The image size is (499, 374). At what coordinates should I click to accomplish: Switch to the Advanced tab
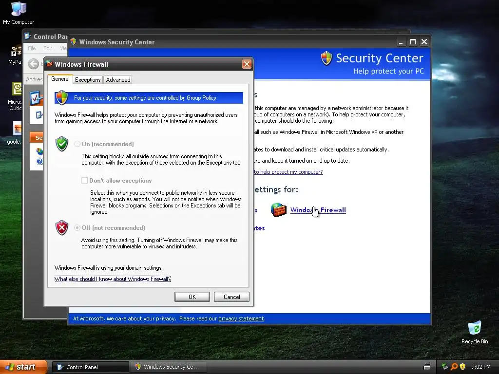[x=118, y=80]
